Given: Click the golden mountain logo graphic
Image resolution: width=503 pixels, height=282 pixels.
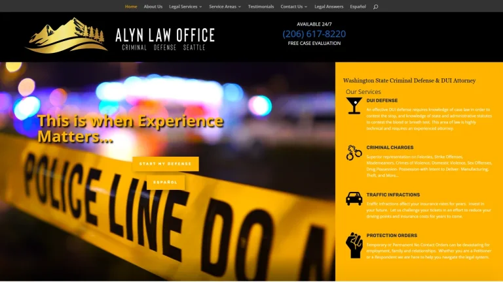Looking at the screenshot, I should pos(66,35).
